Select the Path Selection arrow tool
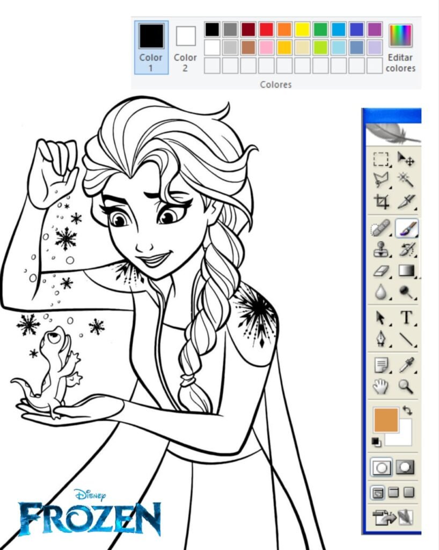Image resolution: width=439 pixels, height=550 pixels. click(x=381, y=318)
